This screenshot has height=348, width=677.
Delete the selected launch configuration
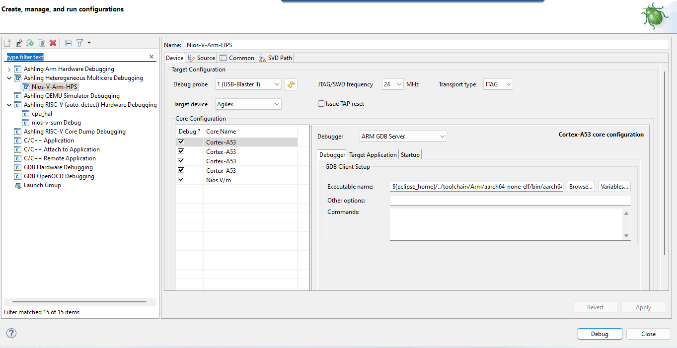pyautogui.click(x=53, y=43)
